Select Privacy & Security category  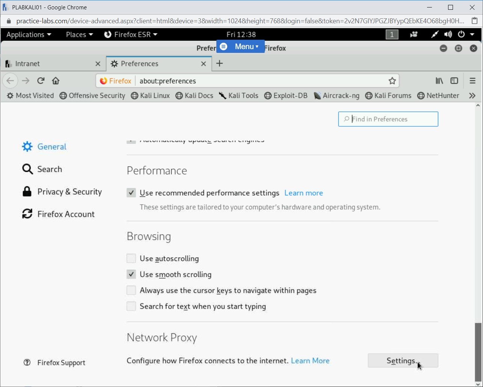(x=69, y=192)
